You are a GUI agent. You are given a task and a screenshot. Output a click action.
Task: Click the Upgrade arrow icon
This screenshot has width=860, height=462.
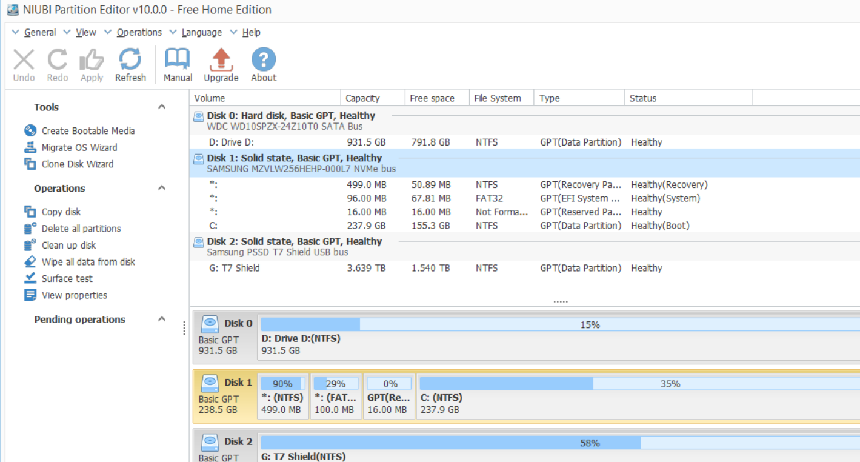221,59
